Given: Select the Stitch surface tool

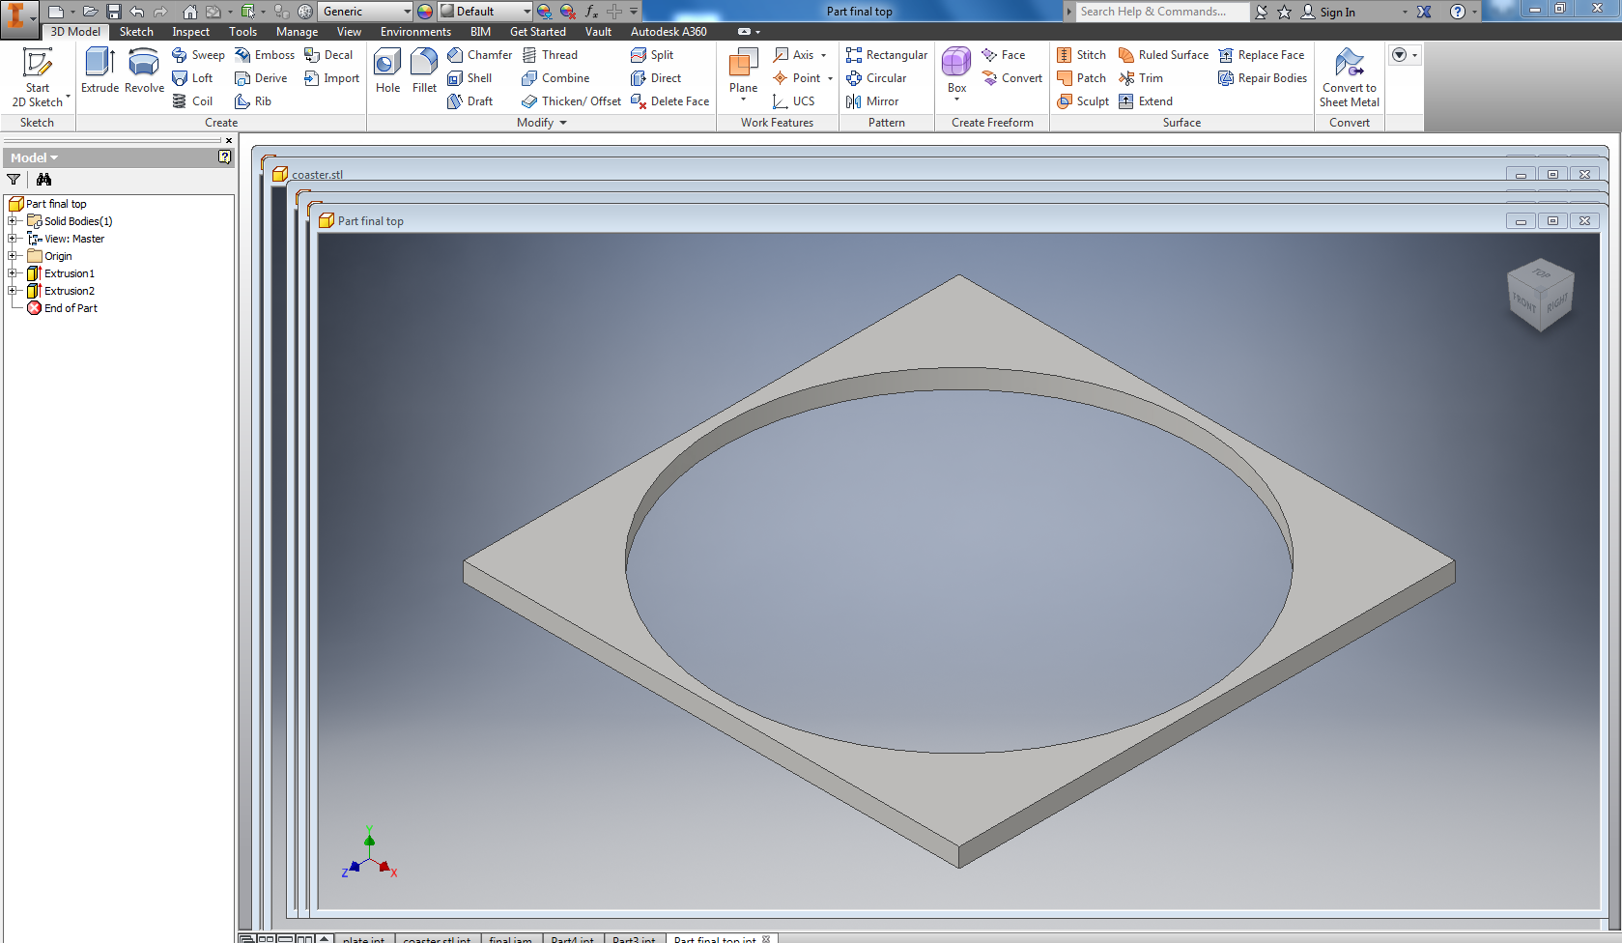Looking at the screenshot, I should (1081, 55).
